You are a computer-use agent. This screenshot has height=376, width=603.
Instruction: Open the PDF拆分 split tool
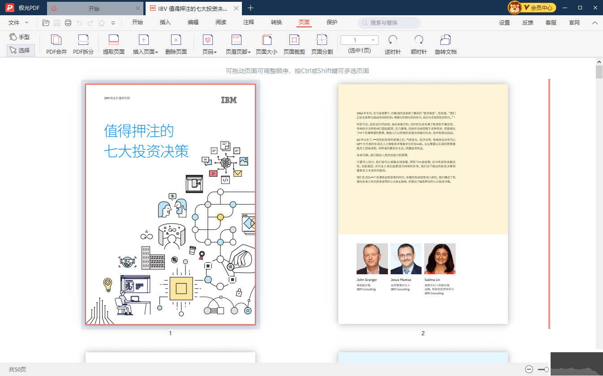(x=83, y=45)
